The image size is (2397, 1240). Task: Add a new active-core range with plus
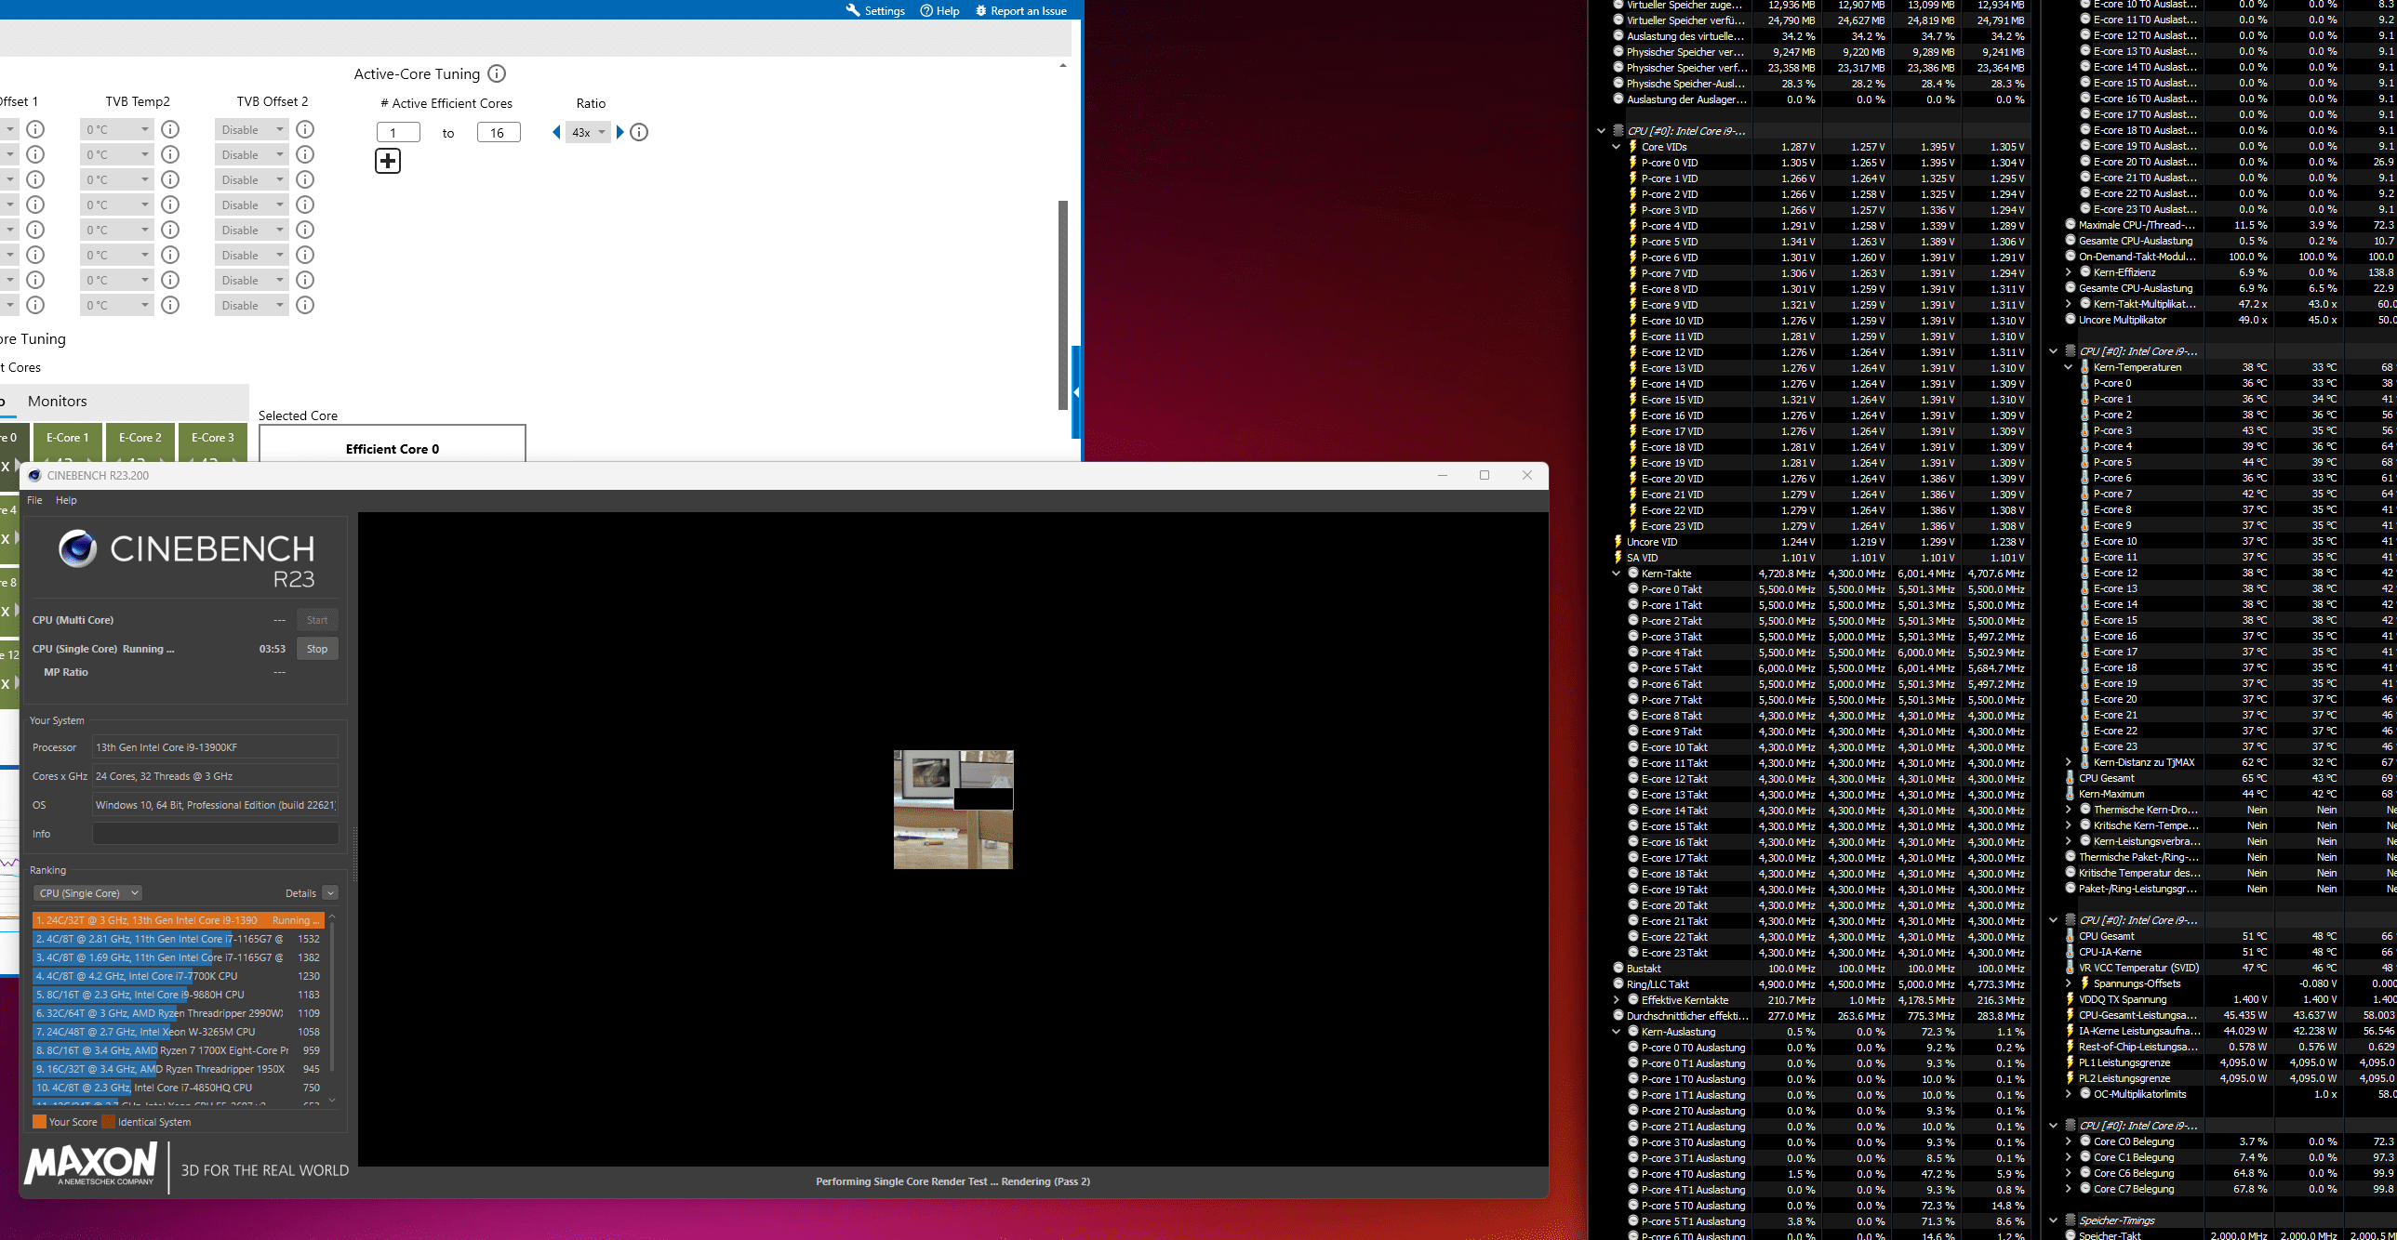pos(388,161)
